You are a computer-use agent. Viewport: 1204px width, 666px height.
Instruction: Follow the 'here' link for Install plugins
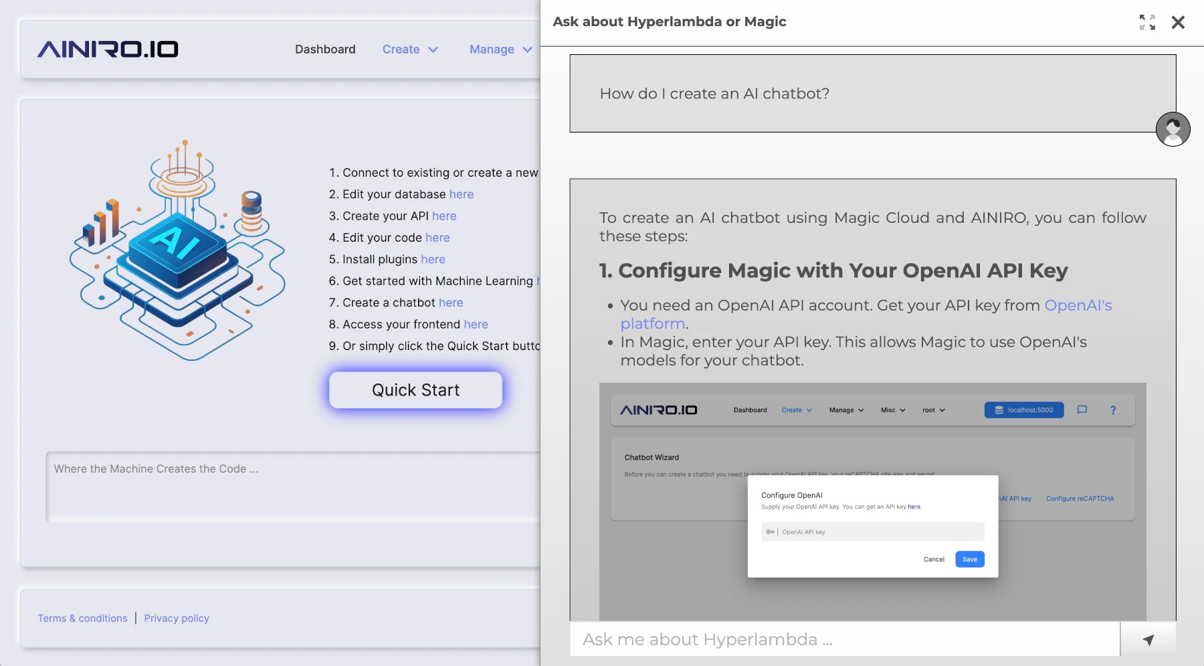(x=433, y=259)
